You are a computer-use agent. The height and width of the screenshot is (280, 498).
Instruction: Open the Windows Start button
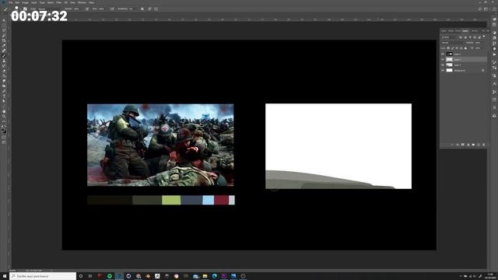pyautogui.click(x=5, y=276)
